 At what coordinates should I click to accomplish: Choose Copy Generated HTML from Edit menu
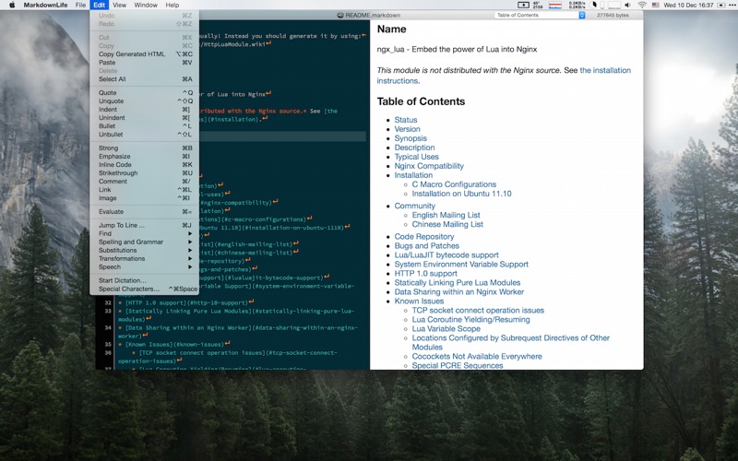132,53
